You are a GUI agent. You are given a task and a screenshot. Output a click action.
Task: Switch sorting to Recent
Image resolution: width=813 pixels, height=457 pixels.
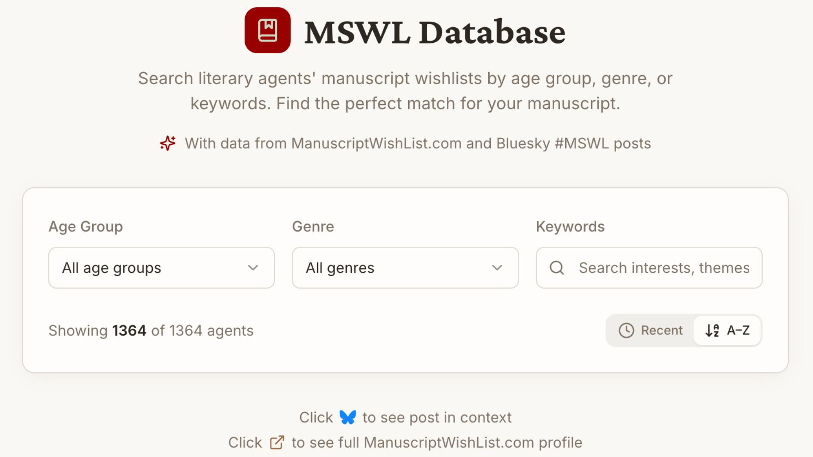point(651,330)
